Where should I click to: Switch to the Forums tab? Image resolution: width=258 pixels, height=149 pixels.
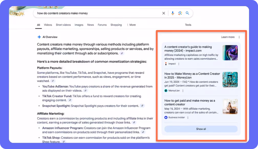pyautogui.click(x=102, y=25)
